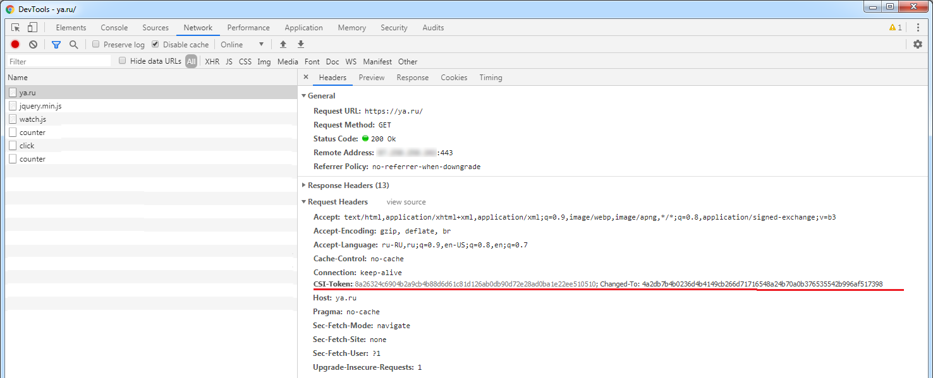Select the ya.ru request row
The image size is (933, 378).
[150, 93]
